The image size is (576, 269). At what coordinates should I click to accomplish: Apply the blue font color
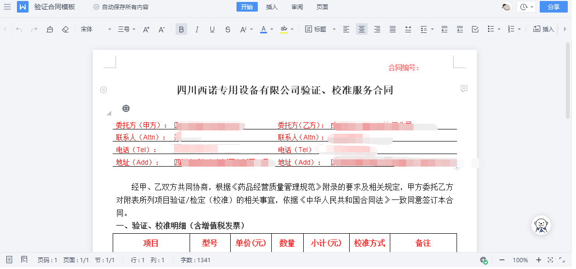[264, 29]
